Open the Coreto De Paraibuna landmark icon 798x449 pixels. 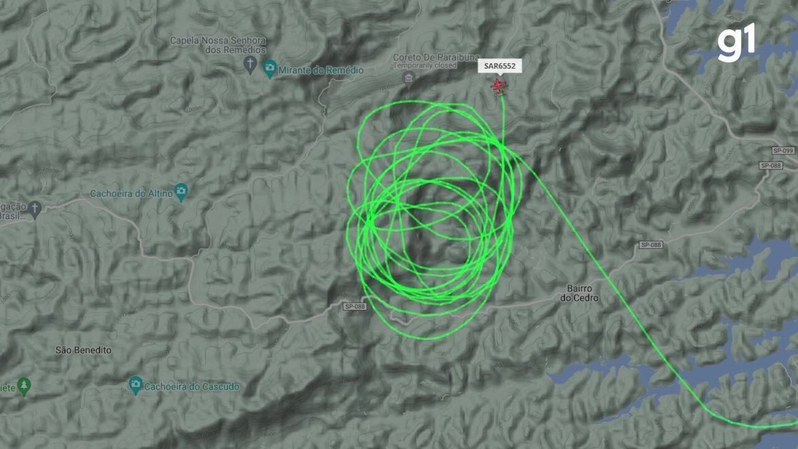click(408, 78)
